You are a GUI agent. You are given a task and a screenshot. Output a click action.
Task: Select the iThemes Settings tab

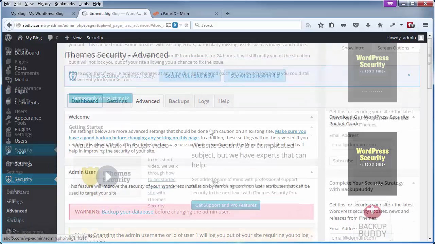117,101
